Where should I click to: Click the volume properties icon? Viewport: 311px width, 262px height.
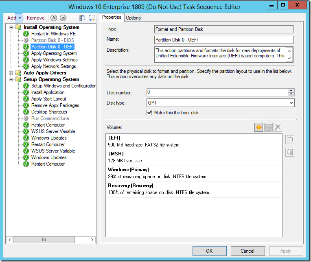pyautogui.click(x=268, y=127)
